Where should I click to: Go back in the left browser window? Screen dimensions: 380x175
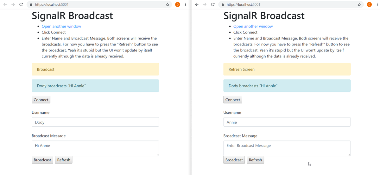(5, 5)
